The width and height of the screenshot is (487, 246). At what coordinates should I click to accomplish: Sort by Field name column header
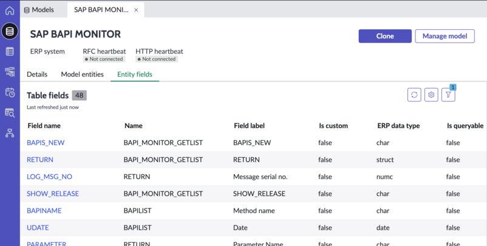(44, 126)
